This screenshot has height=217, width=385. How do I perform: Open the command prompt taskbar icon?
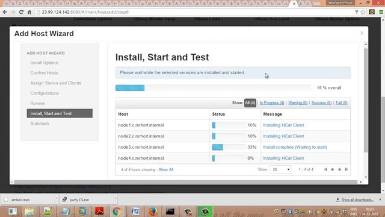click(170, 212)
